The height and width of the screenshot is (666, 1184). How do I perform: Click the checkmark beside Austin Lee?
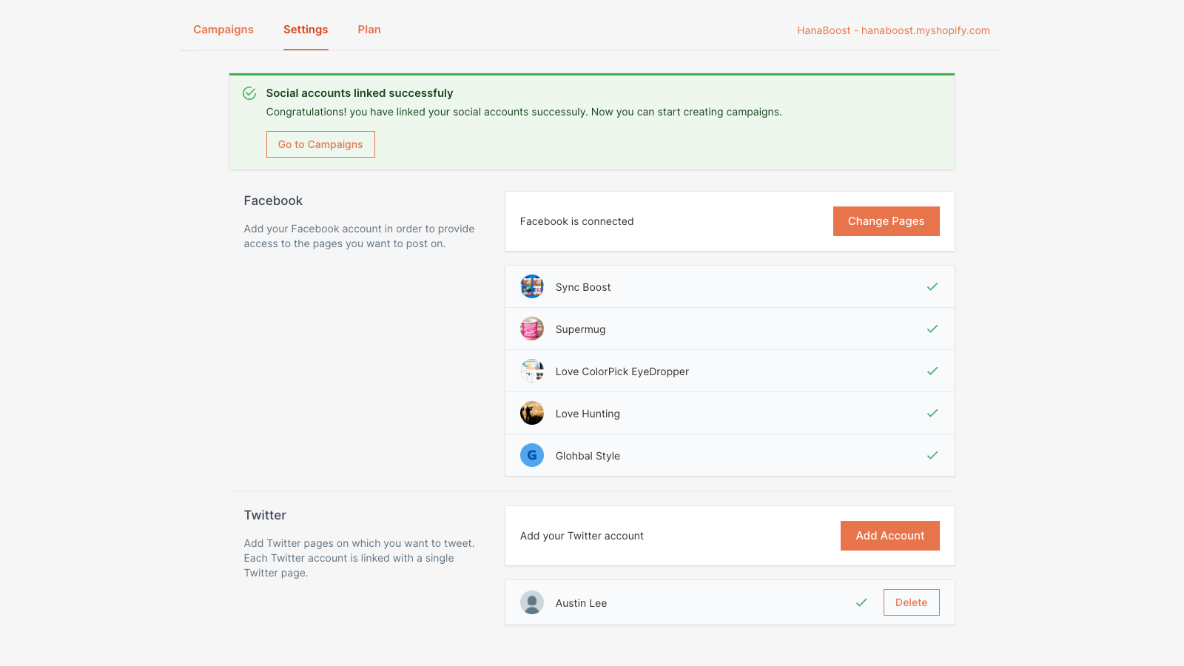pyautogui.click(x=861, y=602)
